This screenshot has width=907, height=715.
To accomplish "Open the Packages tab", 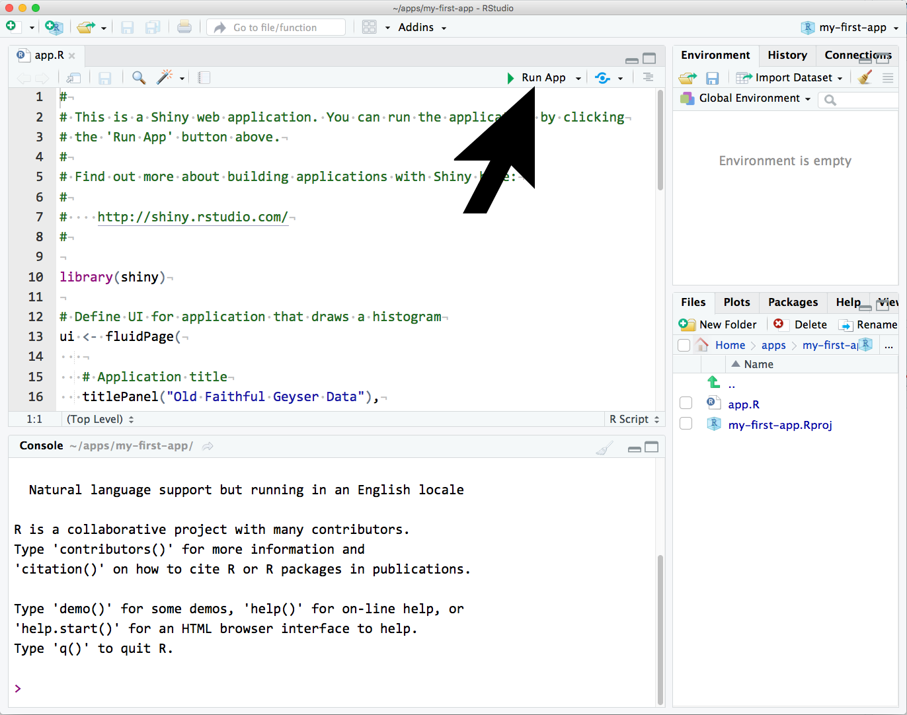I will 793,302.
